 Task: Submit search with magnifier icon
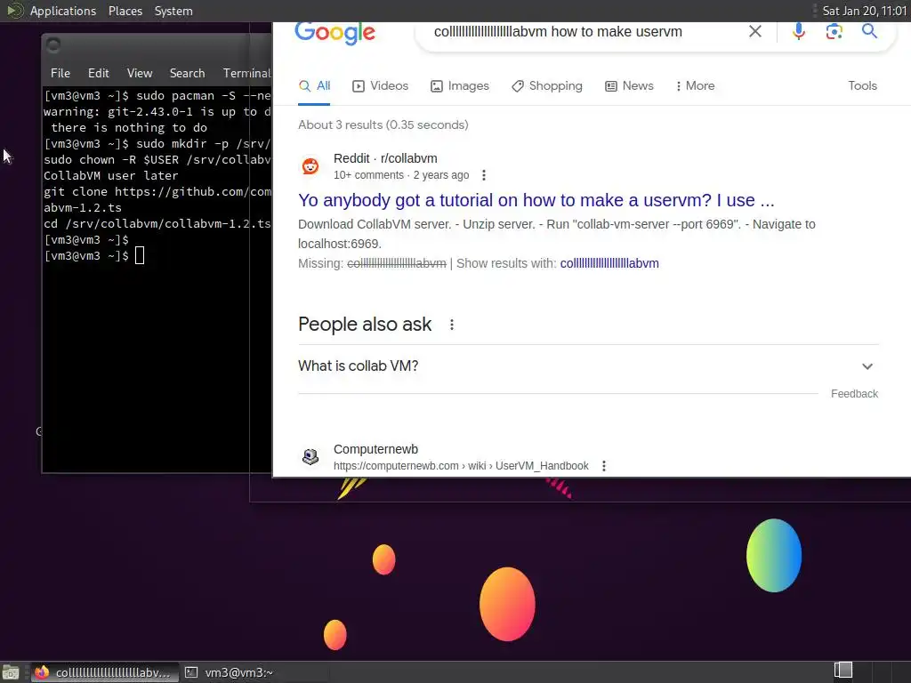(869, 31)
